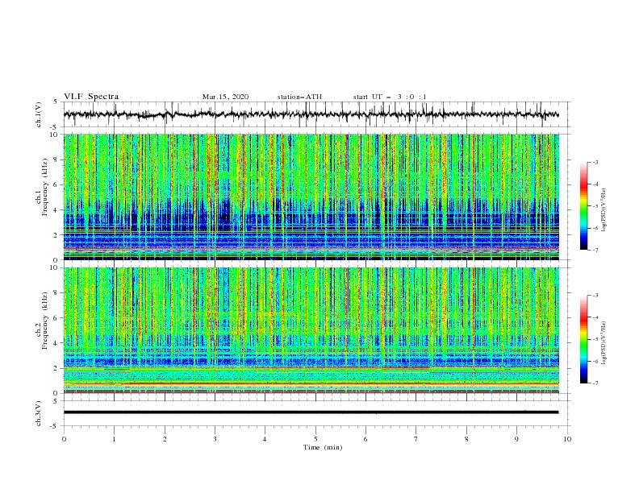The width and height of the screenshot is (639, 493).
Task: Click the 'start UT = 3 :0 :1' text
Action: (390, 97)
